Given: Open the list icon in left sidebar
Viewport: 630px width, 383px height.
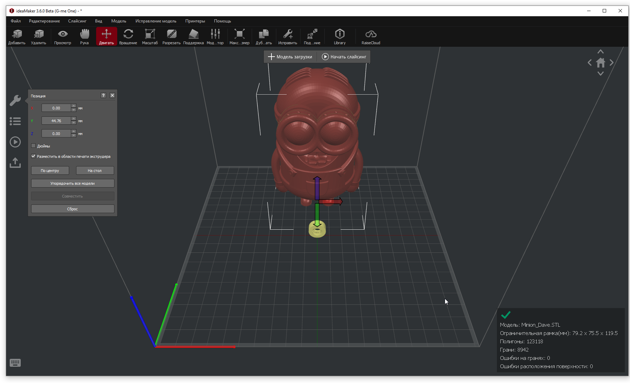Looking at the screenshot, I should 15,121.
